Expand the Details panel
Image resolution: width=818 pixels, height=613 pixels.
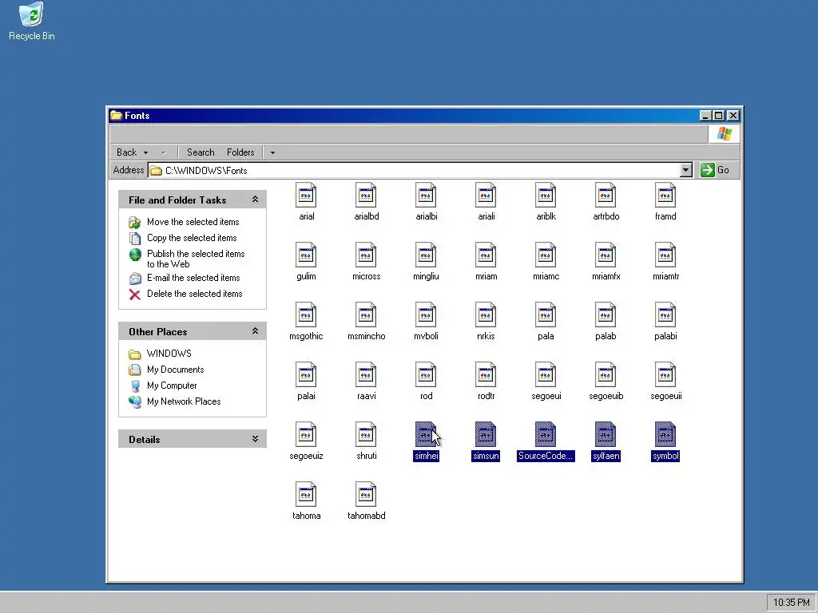(255, 439)
